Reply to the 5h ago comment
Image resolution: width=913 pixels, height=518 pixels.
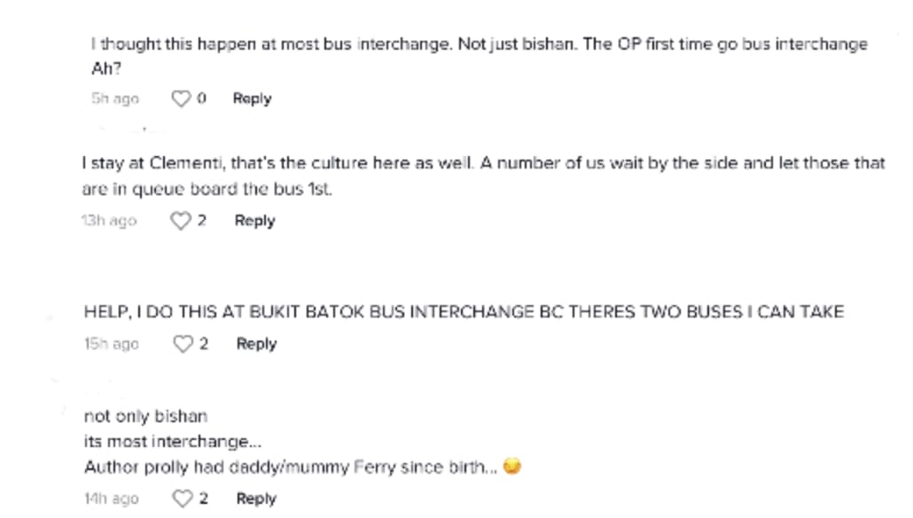tap(252, 98)
